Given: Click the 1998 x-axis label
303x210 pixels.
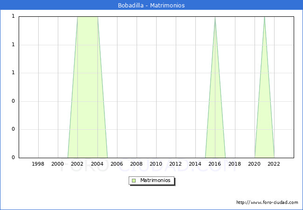Looking at the screenshot, I should pos(38,164).
